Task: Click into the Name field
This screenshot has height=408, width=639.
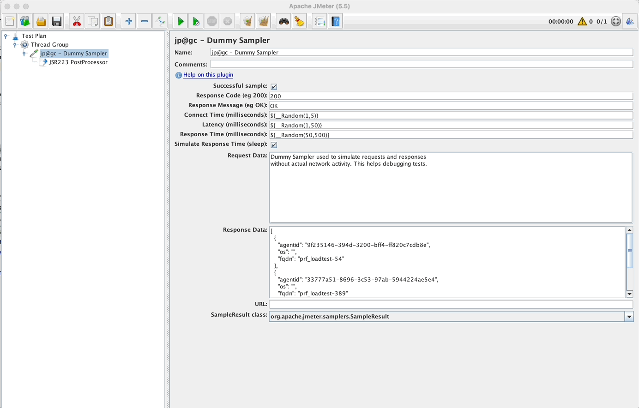Action: pos(422,52)
